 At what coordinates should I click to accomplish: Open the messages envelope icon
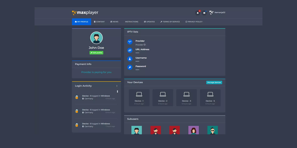(204, 13)
